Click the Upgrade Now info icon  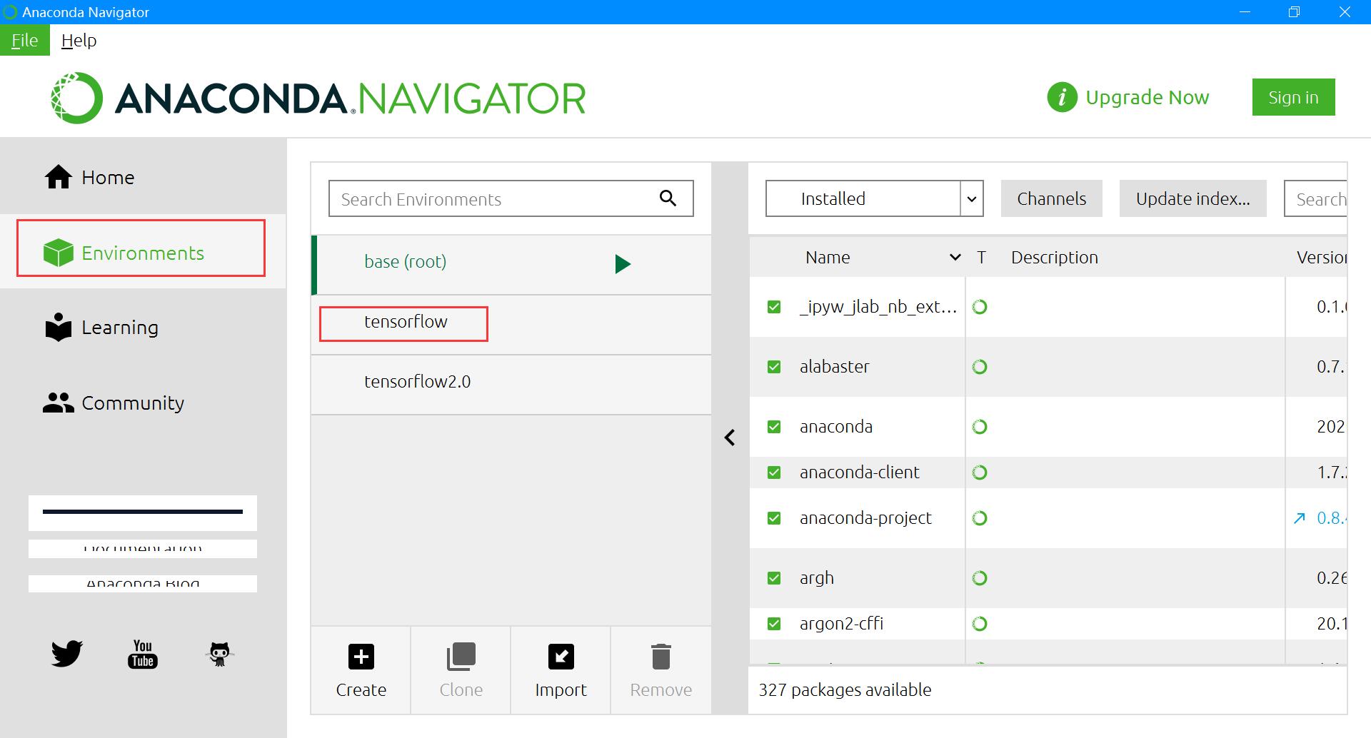1062,97
